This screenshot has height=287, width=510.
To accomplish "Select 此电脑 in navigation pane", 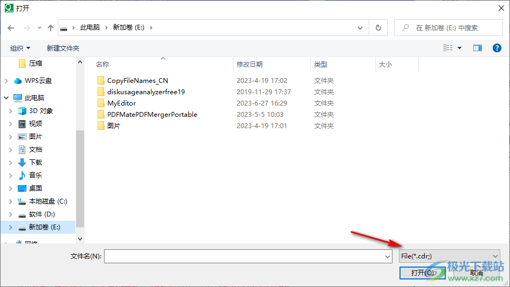I will [34, 97].
